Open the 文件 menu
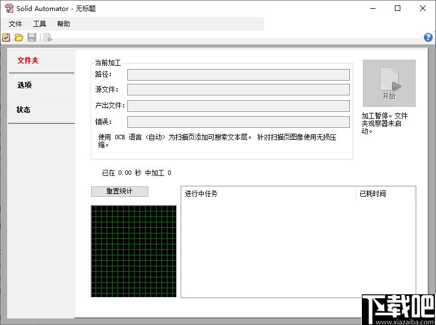Screen dimensions: 436x325 click(15, 24)
